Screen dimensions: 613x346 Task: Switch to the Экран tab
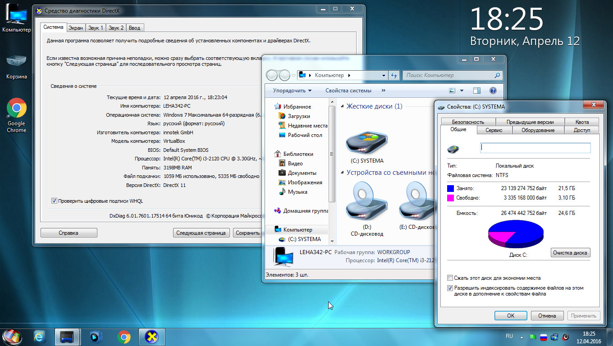pyautogui.click(x=76, y=28)
